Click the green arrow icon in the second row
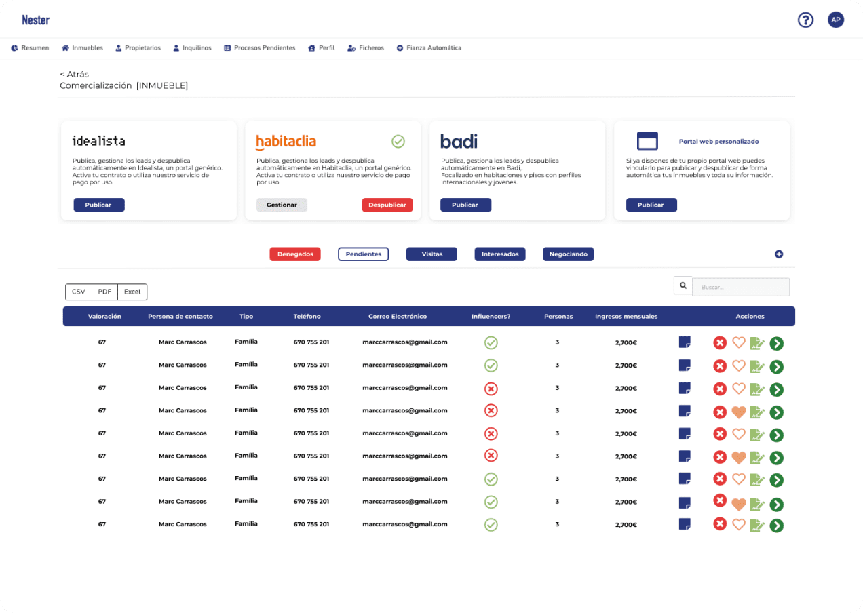Screen dimensions: 863x613 pyautogui.click(x=777, y=367)
